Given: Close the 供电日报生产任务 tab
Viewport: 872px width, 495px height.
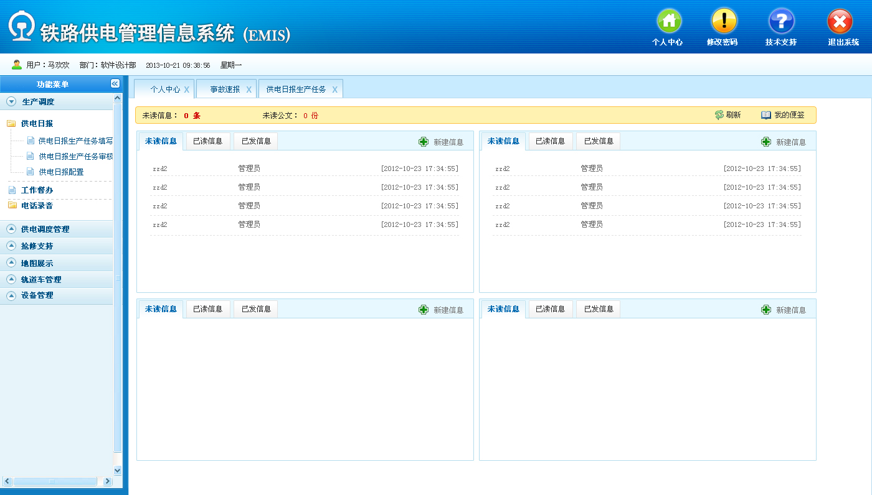Looking at the screenshot, I should pyautogui.click(x=334, y=90).
